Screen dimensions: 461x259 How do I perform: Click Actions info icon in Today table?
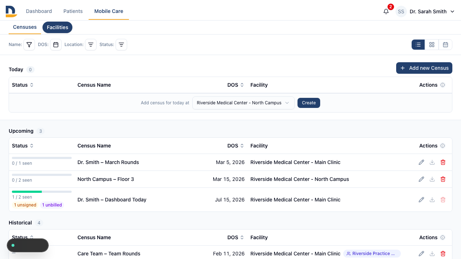[443, 85]
